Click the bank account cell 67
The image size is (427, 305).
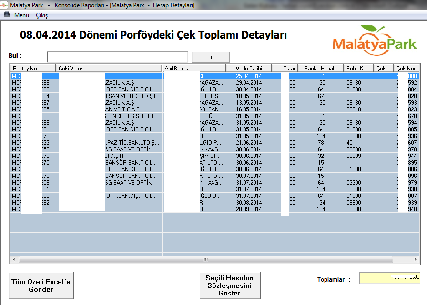[321, 96]
